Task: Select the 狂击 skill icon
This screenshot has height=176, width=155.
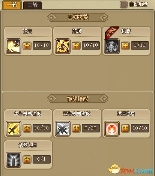Action: 14,46
